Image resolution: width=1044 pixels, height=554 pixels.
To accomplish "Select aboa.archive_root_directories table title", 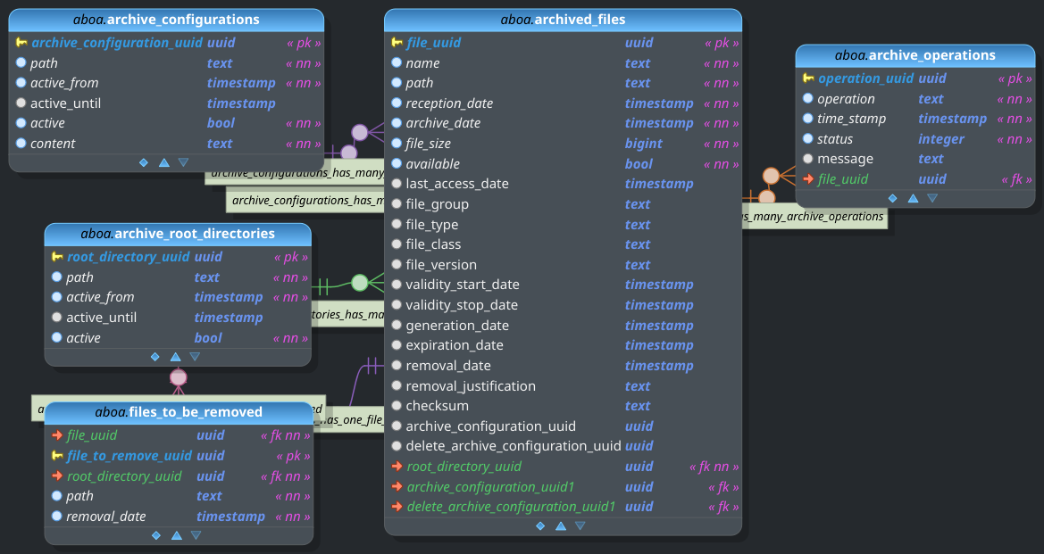I will tap(178, 234).
